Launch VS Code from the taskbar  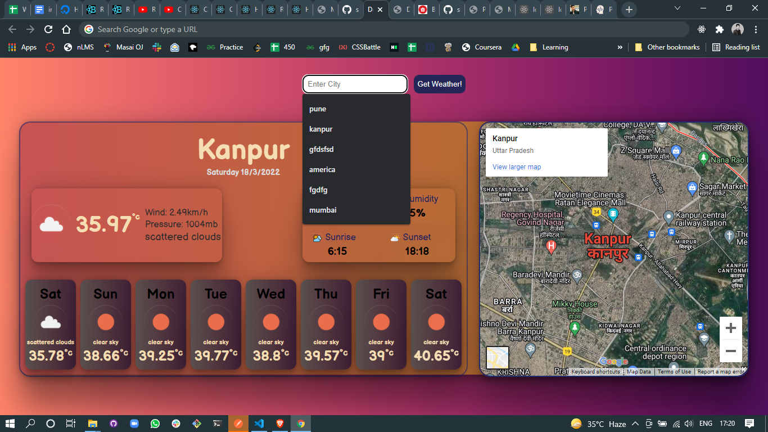[259, 424]
